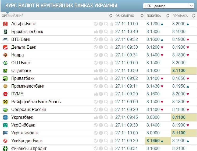This screenshot has height=151, width=197.
Task: Open УниКредит Банк info icon
Action: [x=101, y=141]
